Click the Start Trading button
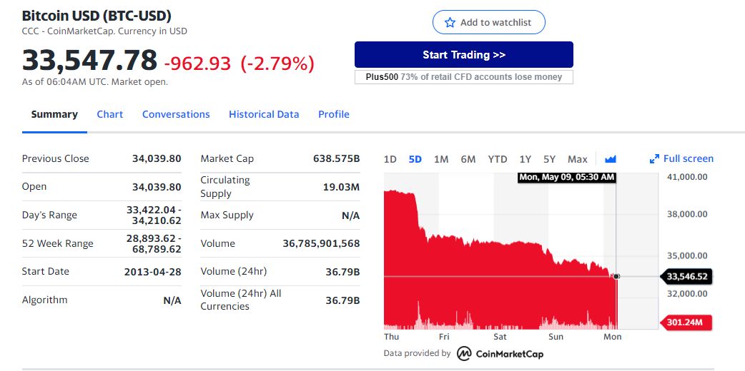 pyautogui.click(x=464, y=54)
